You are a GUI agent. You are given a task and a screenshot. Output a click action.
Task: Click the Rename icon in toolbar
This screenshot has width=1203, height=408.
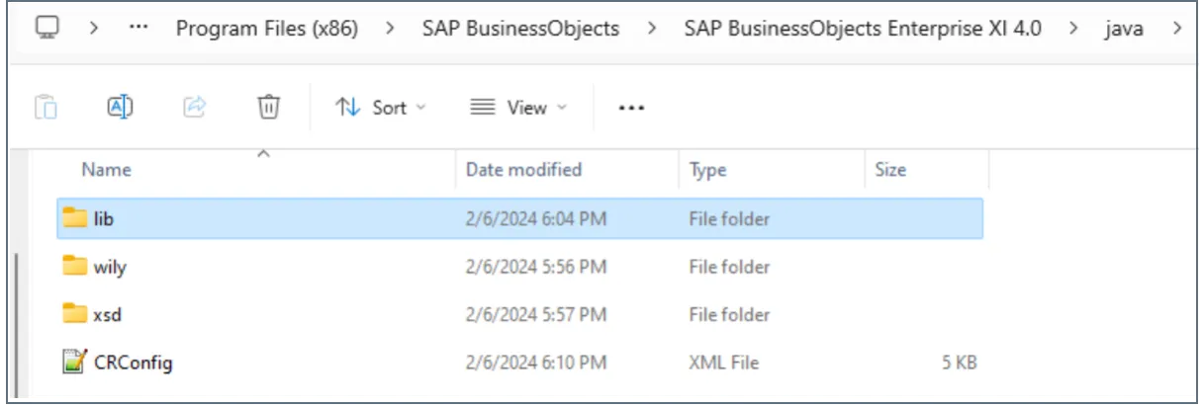point(120,107)
